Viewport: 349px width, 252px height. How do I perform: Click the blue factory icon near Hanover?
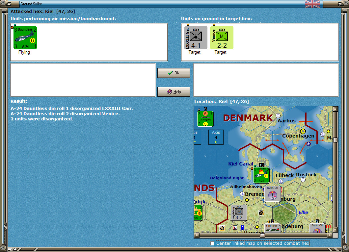[x=242, y=227]
